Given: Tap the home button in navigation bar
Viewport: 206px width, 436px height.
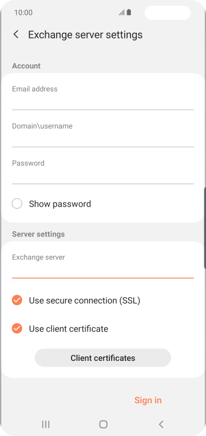Looking at the screenshot, I should point(103,424).
